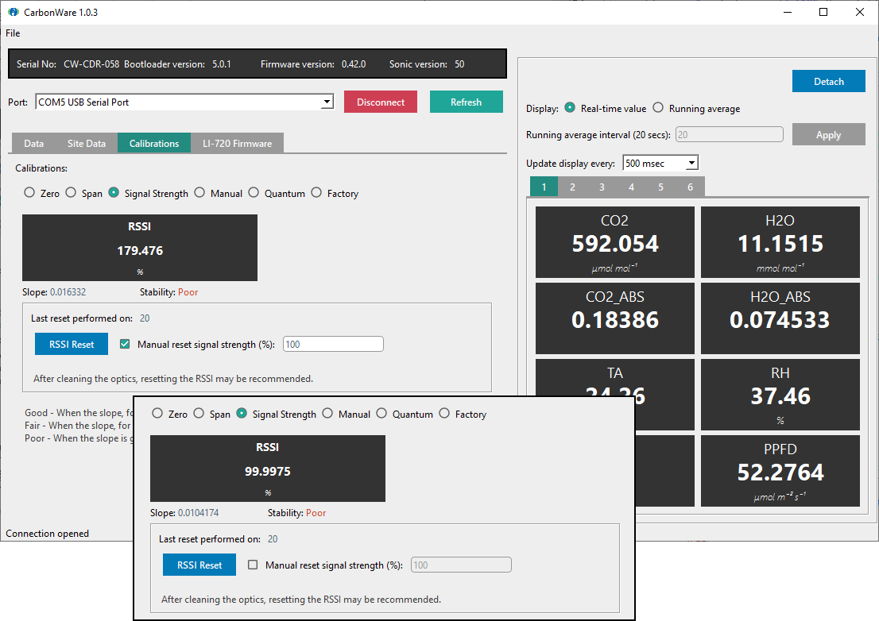
Task: Click the CarbonWare app icon in title bar
Action: 14,12
